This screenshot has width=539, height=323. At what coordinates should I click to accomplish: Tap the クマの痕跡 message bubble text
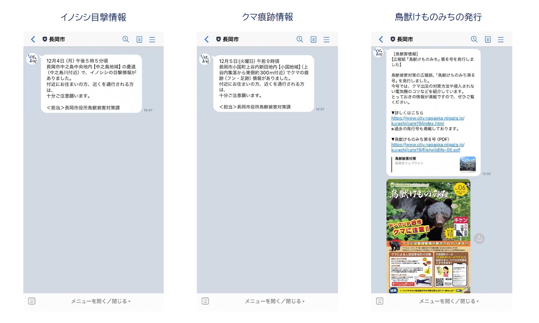tap(264, 83)
